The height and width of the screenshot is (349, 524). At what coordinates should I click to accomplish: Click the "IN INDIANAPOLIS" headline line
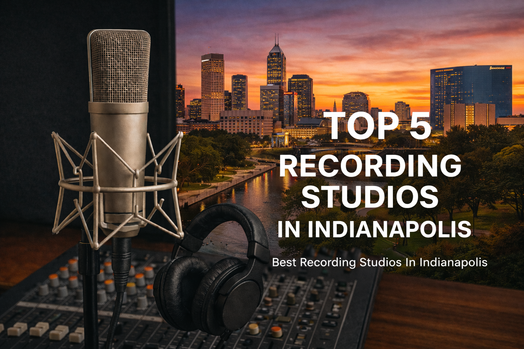tap(374, 229)
